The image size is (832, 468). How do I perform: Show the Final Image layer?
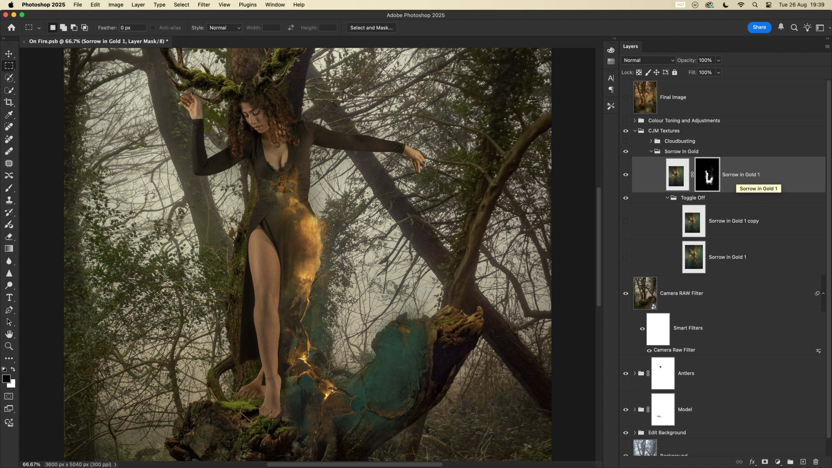pos(626,97)
